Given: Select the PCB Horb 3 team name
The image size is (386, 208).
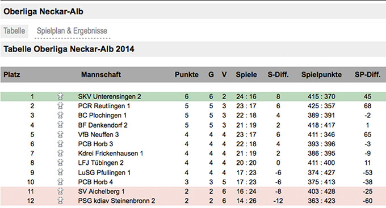Looking at the screenshot, I should pos(95,144).
